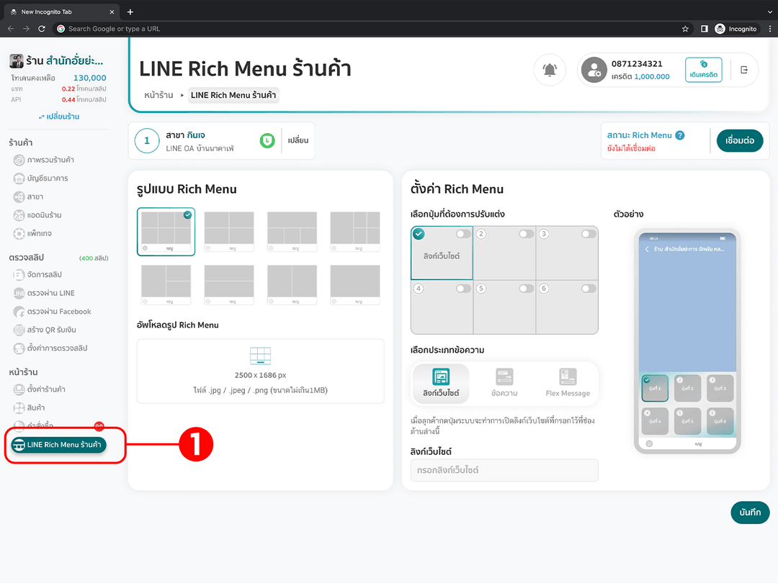Click the website link input field

click(x=504, y=470)
